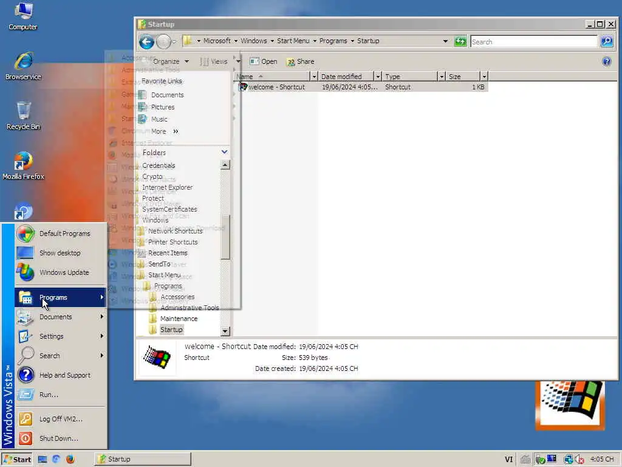Select Maintenance folder in tree
Viewport: 622px width, 467px height.
(x=179, y=319)
